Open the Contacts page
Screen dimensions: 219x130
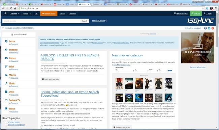[72, 14]
